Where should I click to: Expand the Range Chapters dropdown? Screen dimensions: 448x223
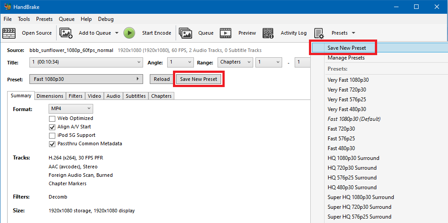tap(235, 62)
